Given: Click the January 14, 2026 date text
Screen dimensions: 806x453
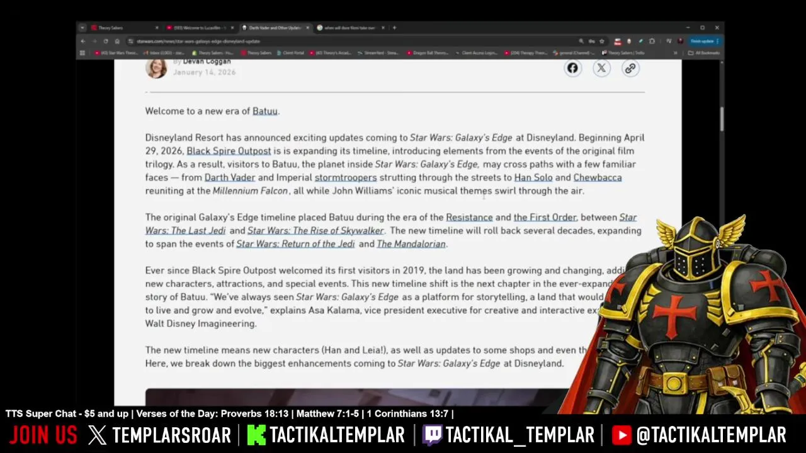Looking at the screenshot, I should click(x=204, y=72).
